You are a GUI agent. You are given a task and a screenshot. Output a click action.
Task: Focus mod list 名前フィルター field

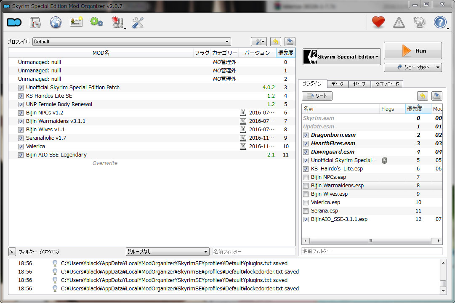[x=254, y=252]
